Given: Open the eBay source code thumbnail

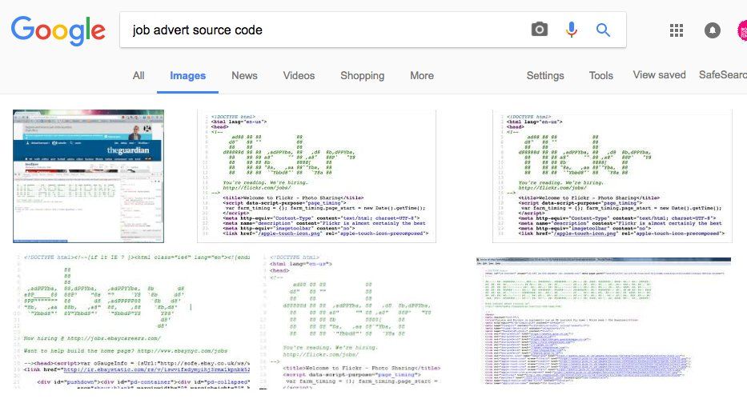Looking at the screenshot, I should click(128, 320).
